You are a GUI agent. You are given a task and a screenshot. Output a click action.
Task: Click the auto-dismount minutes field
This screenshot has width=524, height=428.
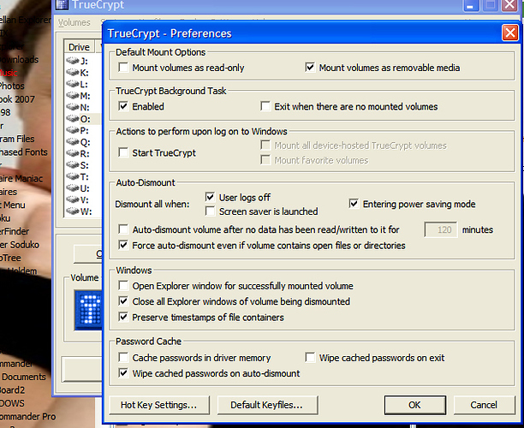click(x=440, y=229)
